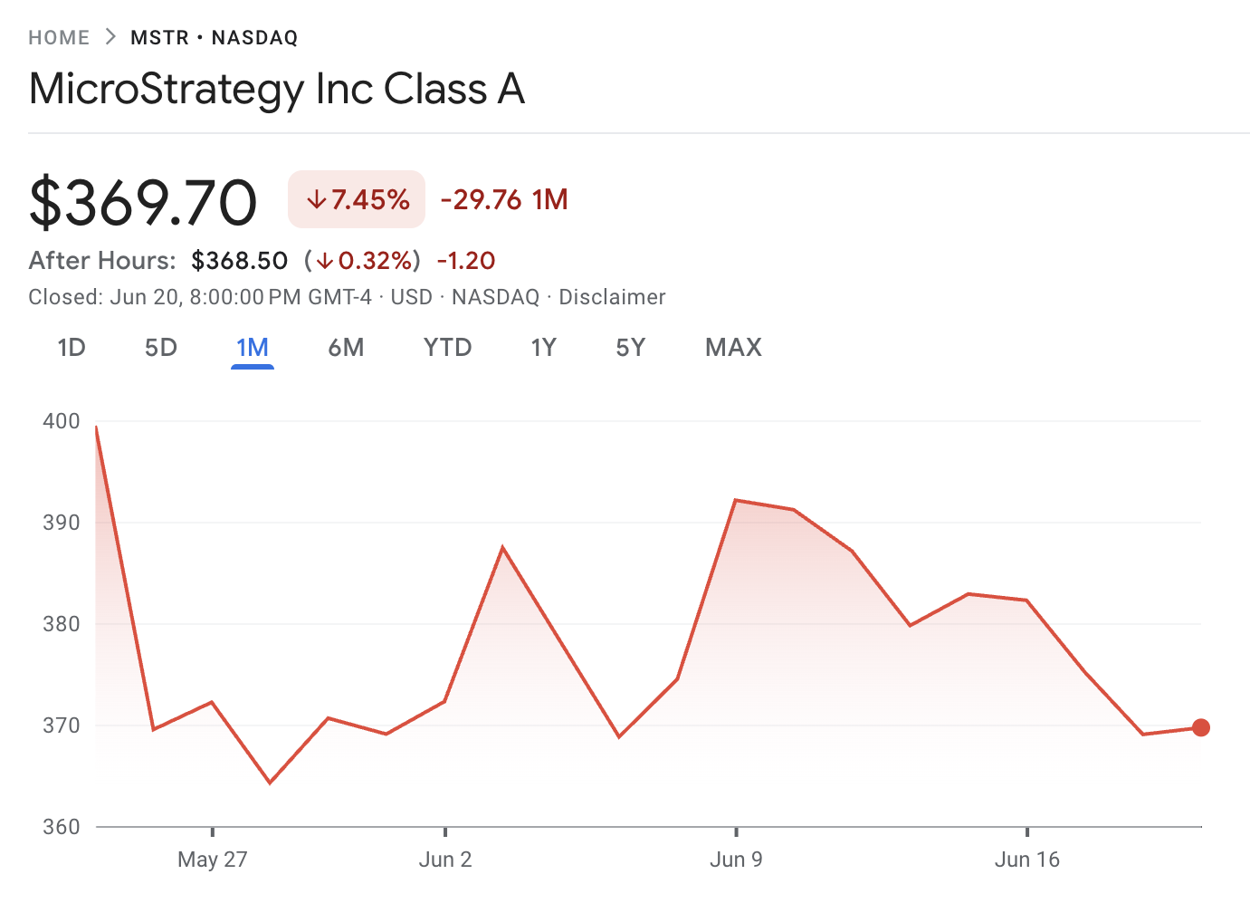
Task: Click the HOME breadcrumb link
Action: tap(59, 38)
